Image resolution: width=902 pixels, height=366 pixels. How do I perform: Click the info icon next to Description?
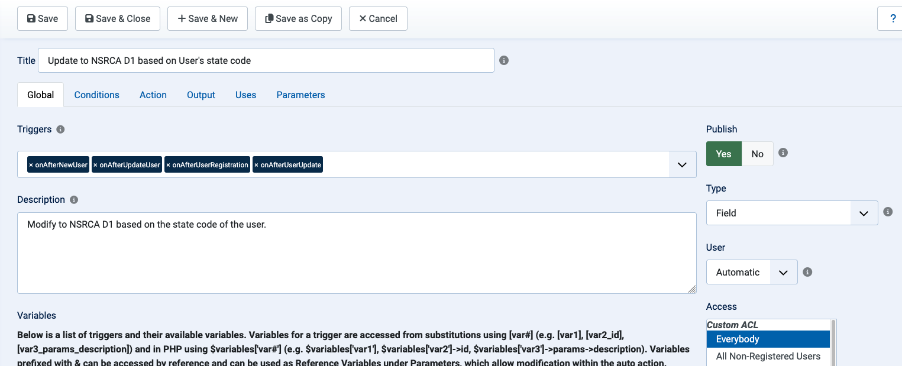coord(74,200)
